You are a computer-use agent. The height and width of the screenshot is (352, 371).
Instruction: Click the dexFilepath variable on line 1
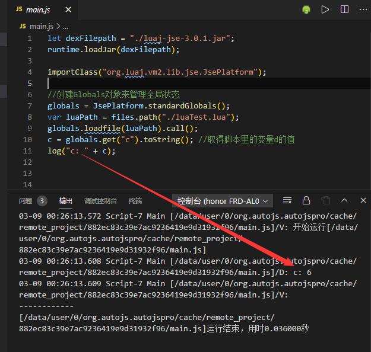click(x=91, y=39)
